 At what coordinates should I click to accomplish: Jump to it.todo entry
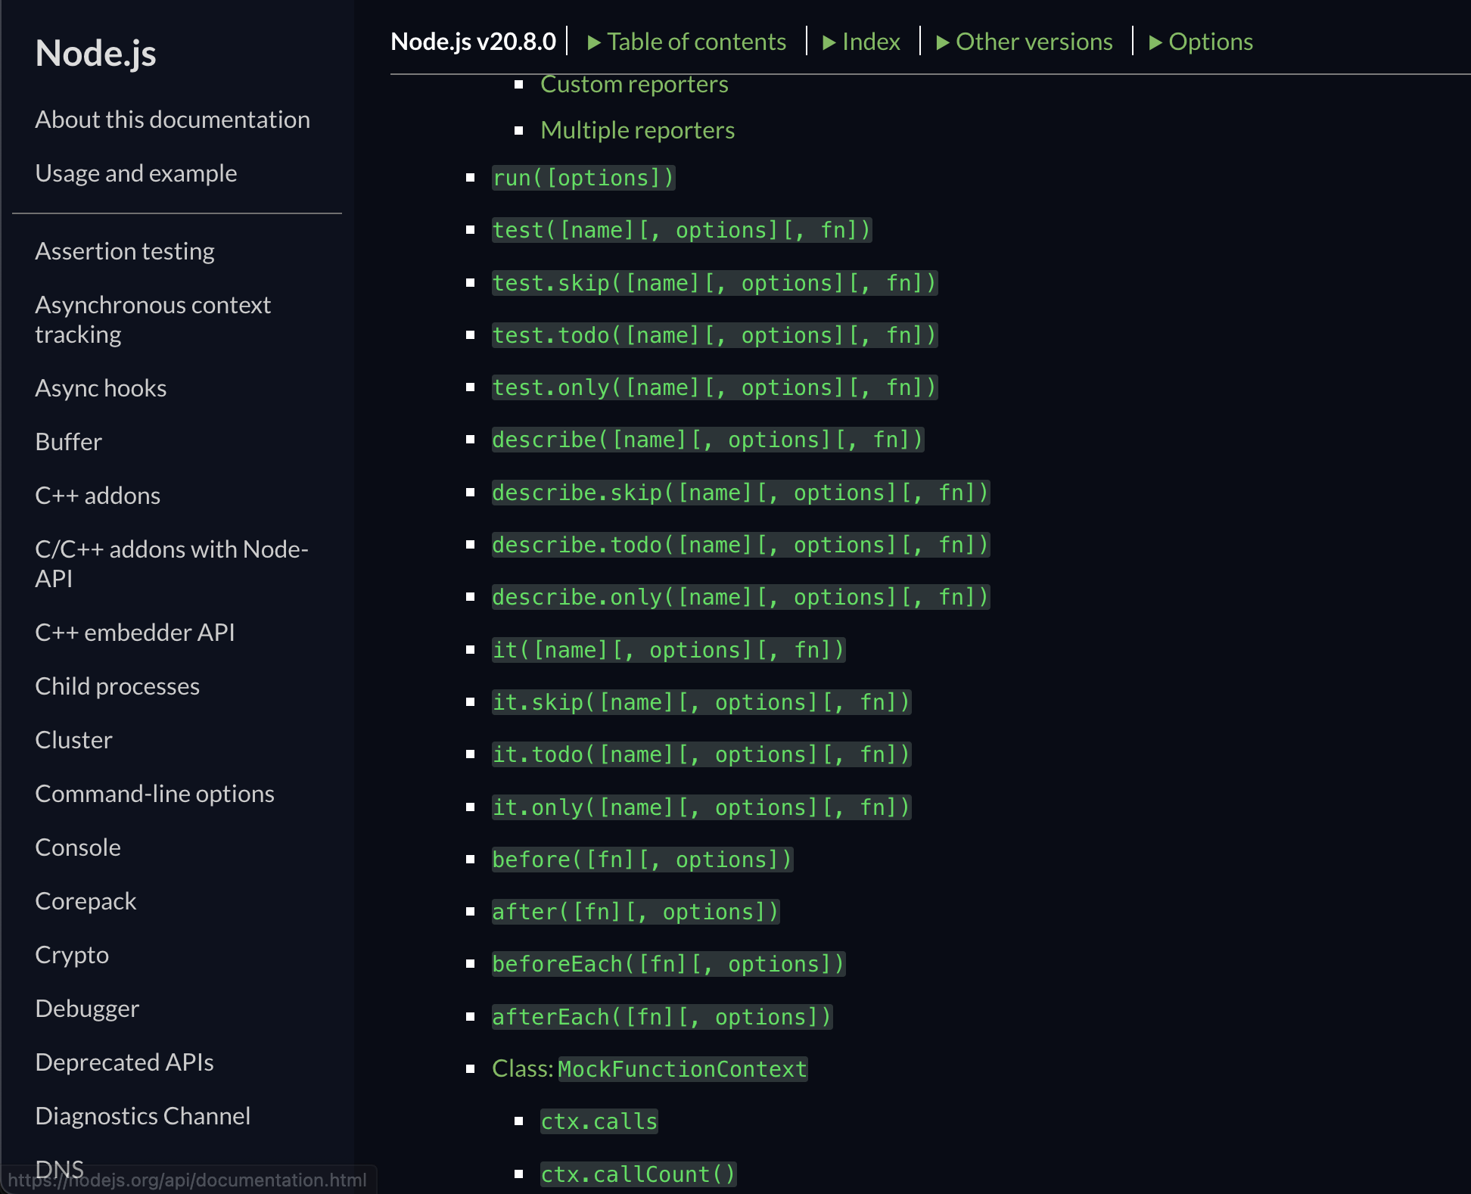701,754
